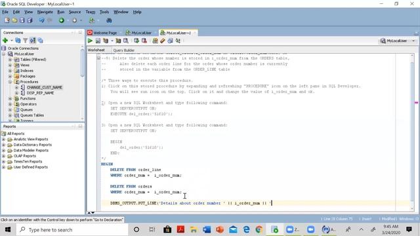Click the SQL History icon
Image resolution: width=420 pixels, height=236 pixels.
[170, 41]
